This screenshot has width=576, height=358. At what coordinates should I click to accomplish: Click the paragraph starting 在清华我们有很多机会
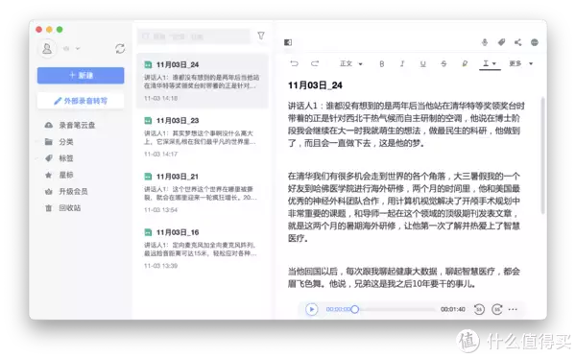pyautogui.click(x=404, y=207)
